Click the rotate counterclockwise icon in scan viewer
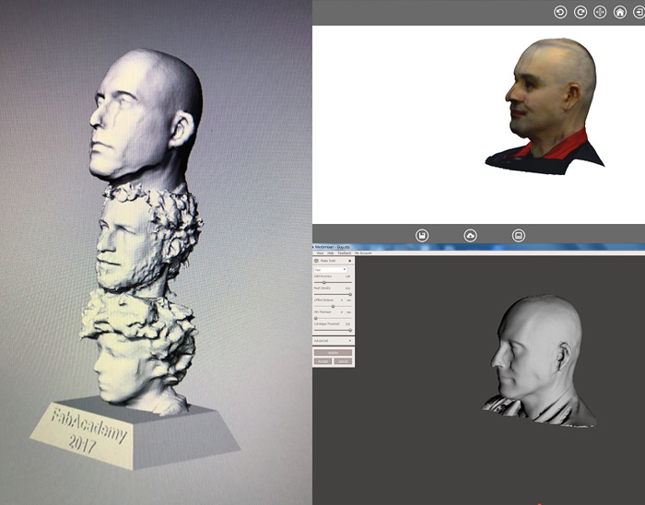645x505 pixels. [560, 12]
